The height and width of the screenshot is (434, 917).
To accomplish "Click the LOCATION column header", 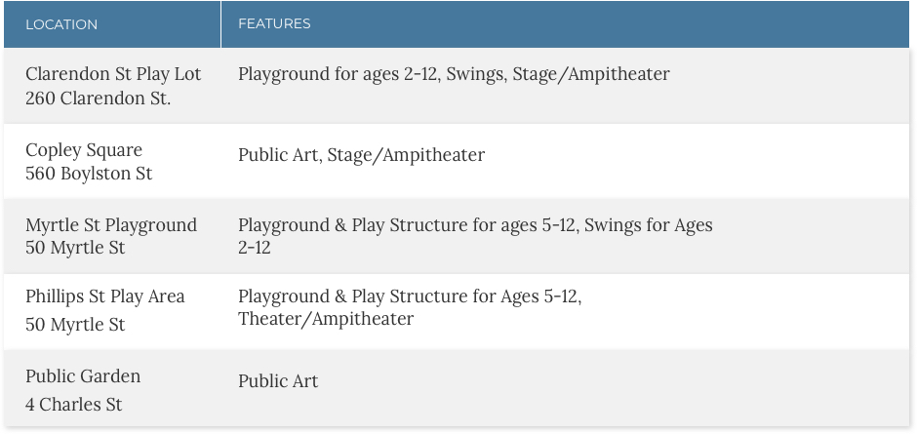I will click(x=61, y=24).
